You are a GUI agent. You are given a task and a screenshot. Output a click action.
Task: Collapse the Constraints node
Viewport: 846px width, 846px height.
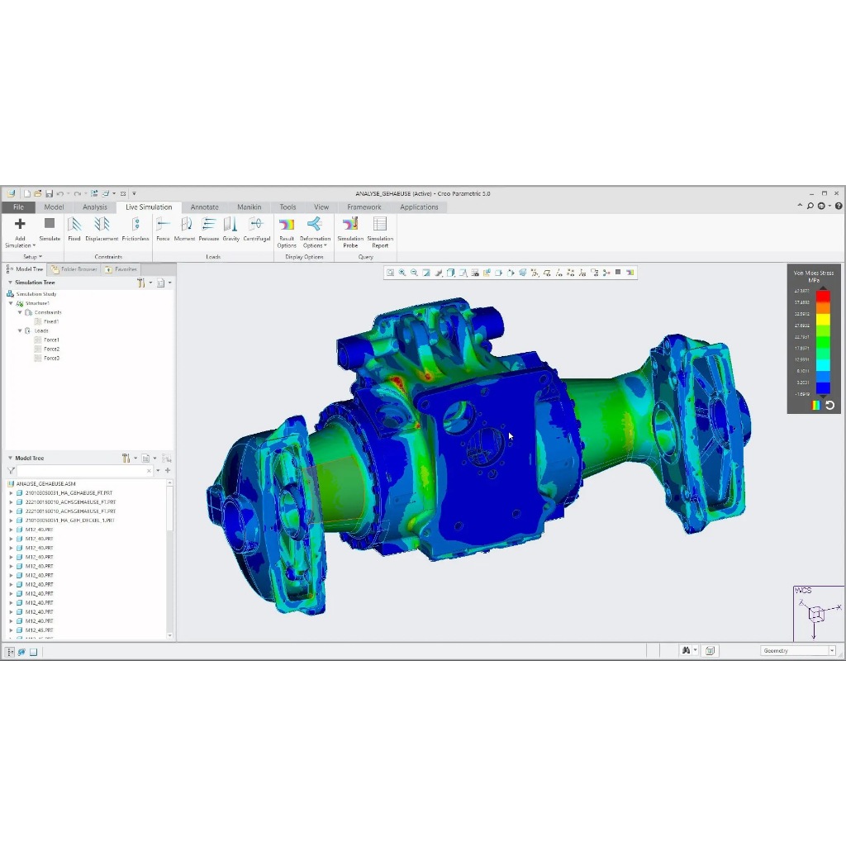coord(20,312)
